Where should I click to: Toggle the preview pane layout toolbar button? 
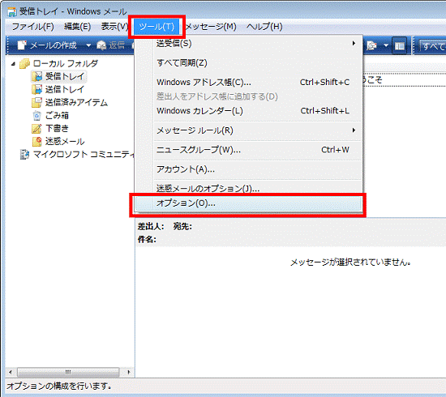point(399,45)
